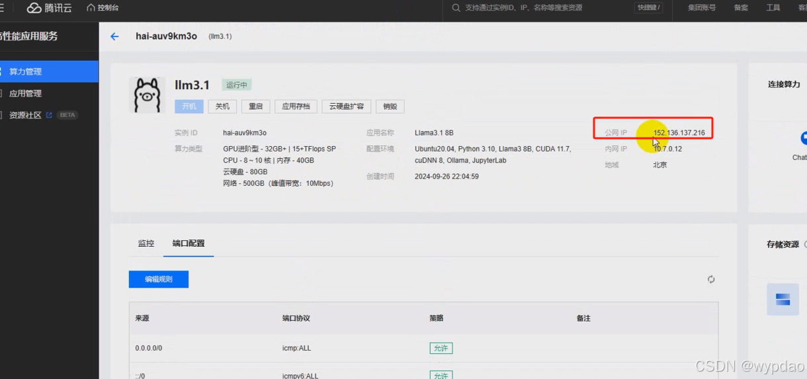
Task: Select the public IP 152.136.137.216
Action: [679, 133]
